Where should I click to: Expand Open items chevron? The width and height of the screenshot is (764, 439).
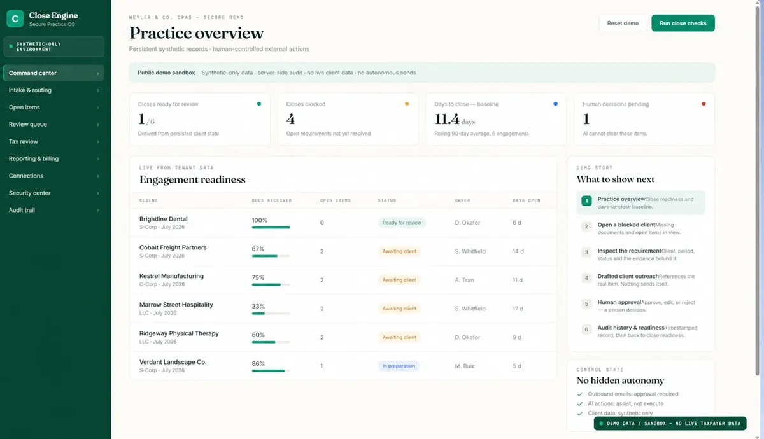point(97,108)
